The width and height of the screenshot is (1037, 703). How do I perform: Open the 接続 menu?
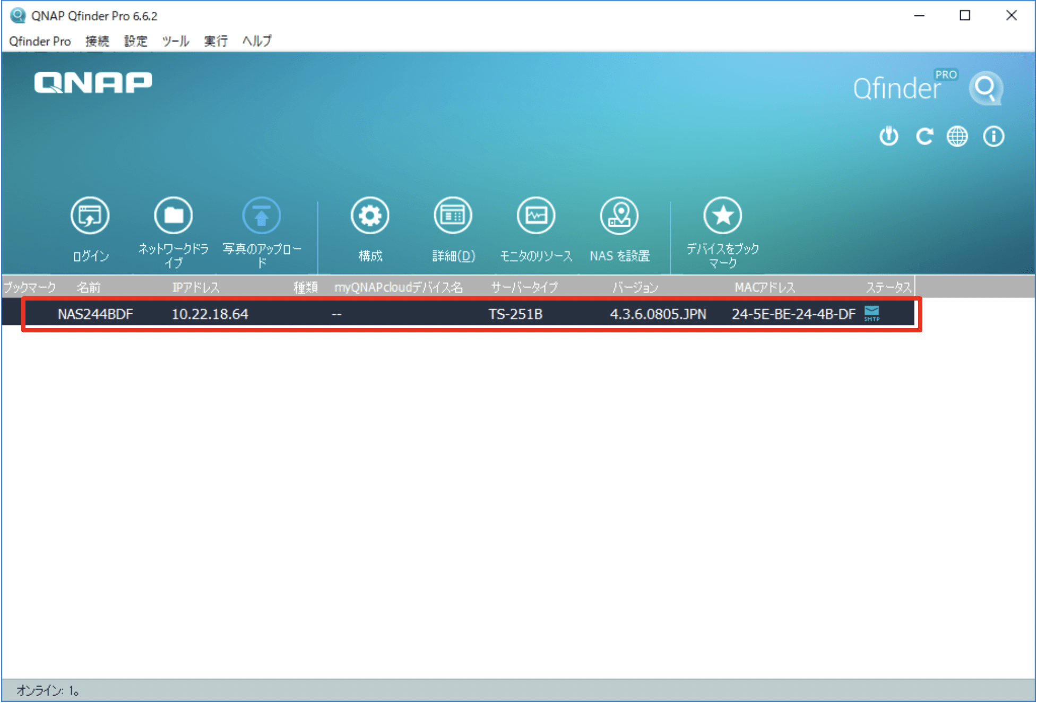(97, 41)
